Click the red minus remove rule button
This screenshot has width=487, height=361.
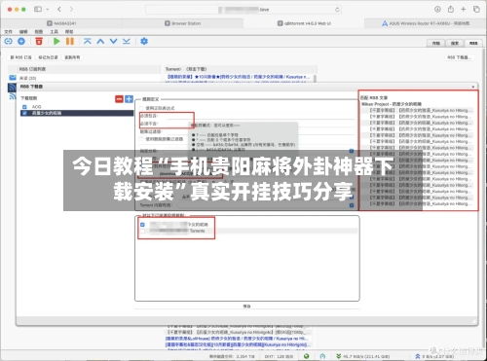tap(119, 99)
